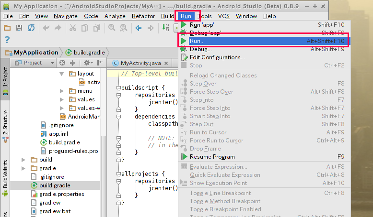
Task: Choose Edit Configurations... menu entry
Action: (x=264, y=57)
